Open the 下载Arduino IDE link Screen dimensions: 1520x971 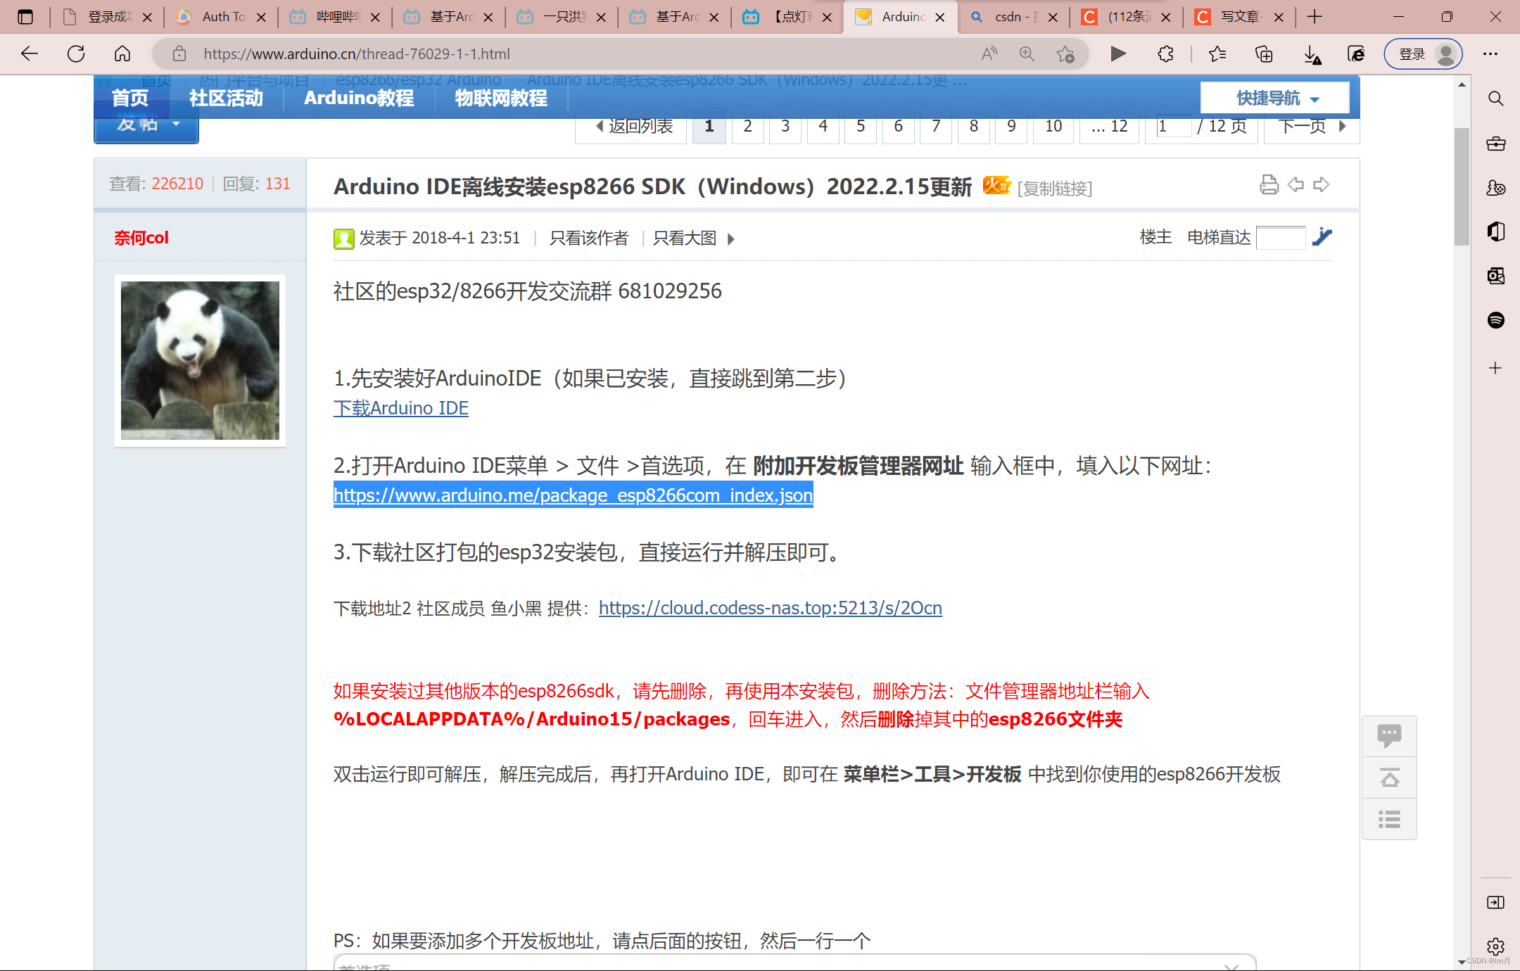pyautogui.click(x=401, y=408)
